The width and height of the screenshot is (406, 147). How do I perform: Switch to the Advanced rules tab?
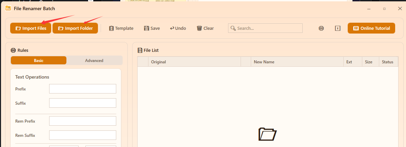click(94, 61)
